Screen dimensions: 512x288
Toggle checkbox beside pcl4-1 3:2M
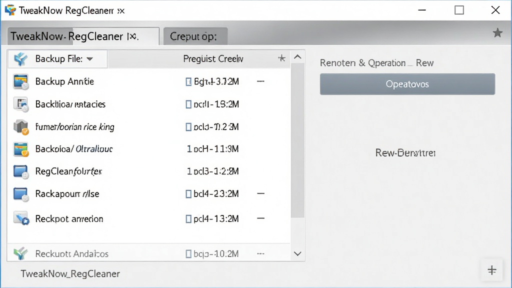pyautogui.click(x=188, y=219)
